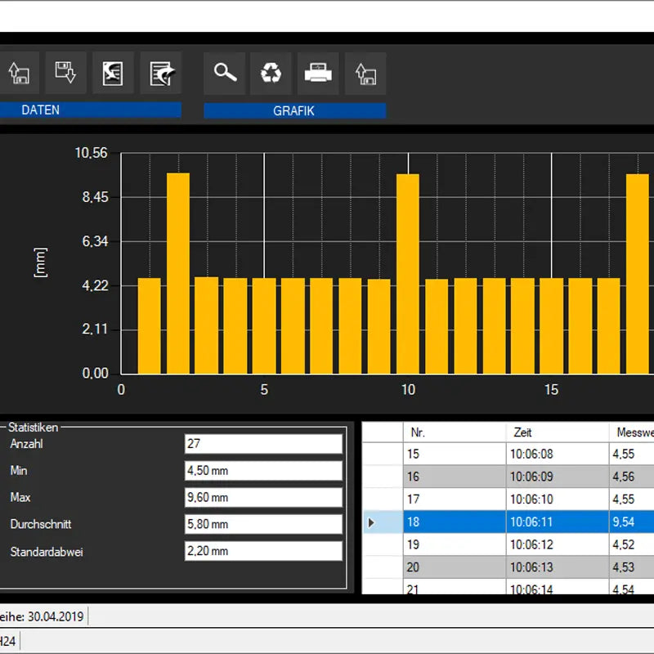Click the export graphic icon at toolbar end
The image size is (654, 654).
click(365, 73)
